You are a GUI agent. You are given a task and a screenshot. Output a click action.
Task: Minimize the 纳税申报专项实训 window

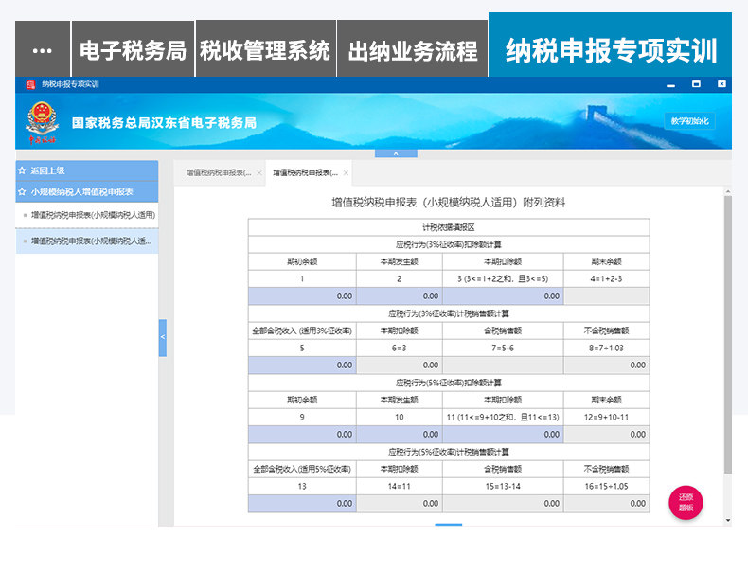tap(670, 84)
